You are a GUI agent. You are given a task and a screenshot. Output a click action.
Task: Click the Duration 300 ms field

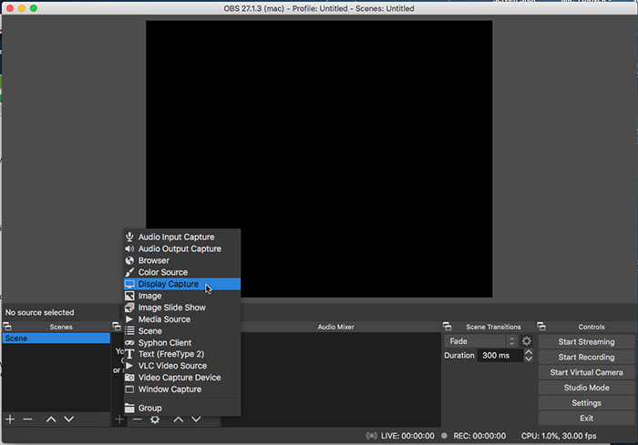[x=500, y=356]
